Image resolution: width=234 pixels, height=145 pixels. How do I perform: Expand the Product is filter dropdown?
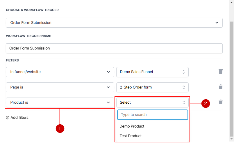click(x=60, y=102)
